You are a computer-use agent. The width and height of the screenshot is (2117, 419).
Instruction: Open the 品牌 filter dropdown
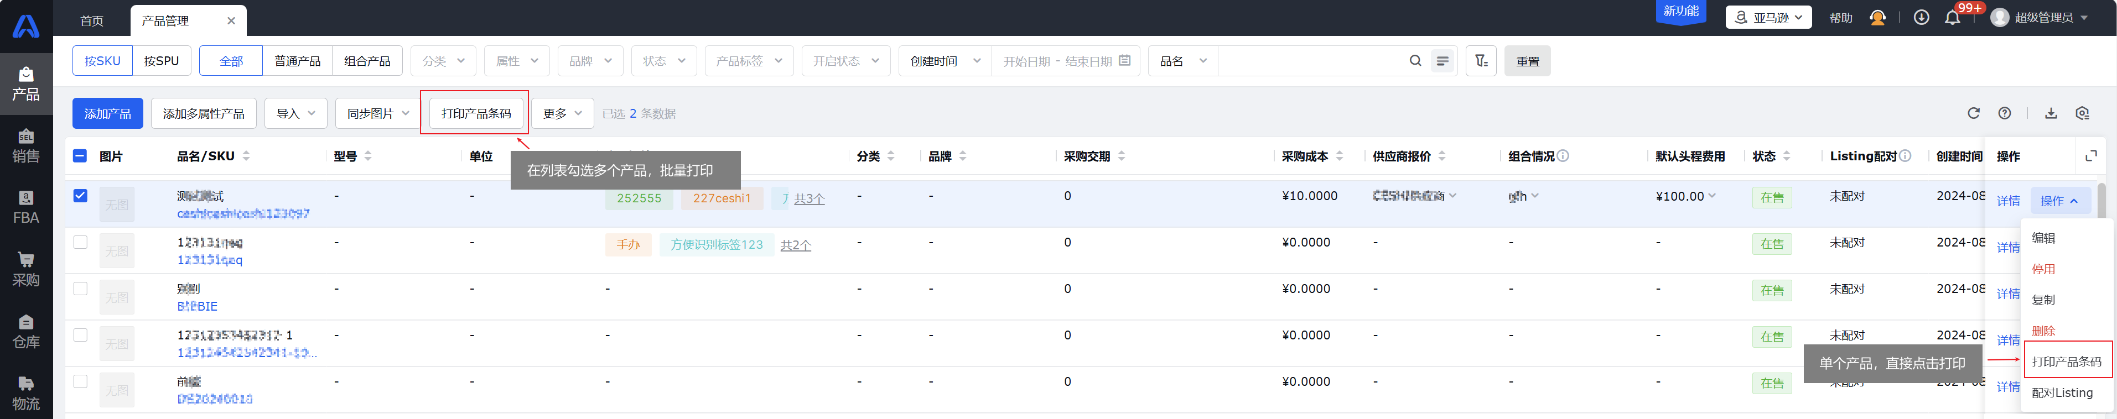(x=590, y=61)
